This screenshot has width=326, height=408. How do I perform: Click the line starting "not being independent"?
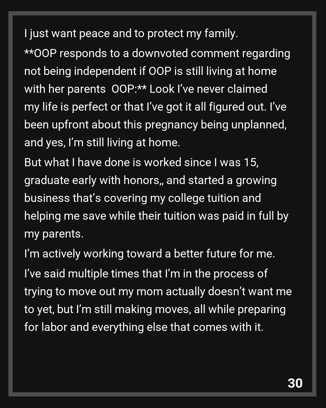150,71
